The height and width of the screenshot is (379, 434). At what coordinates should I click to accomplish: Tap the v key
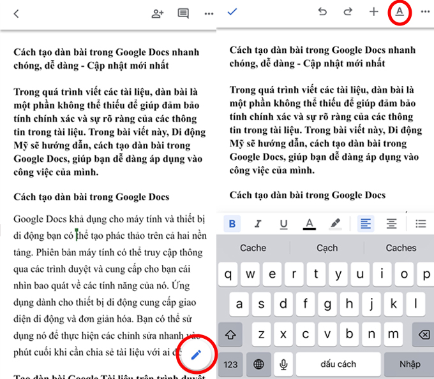pos(327,334)
